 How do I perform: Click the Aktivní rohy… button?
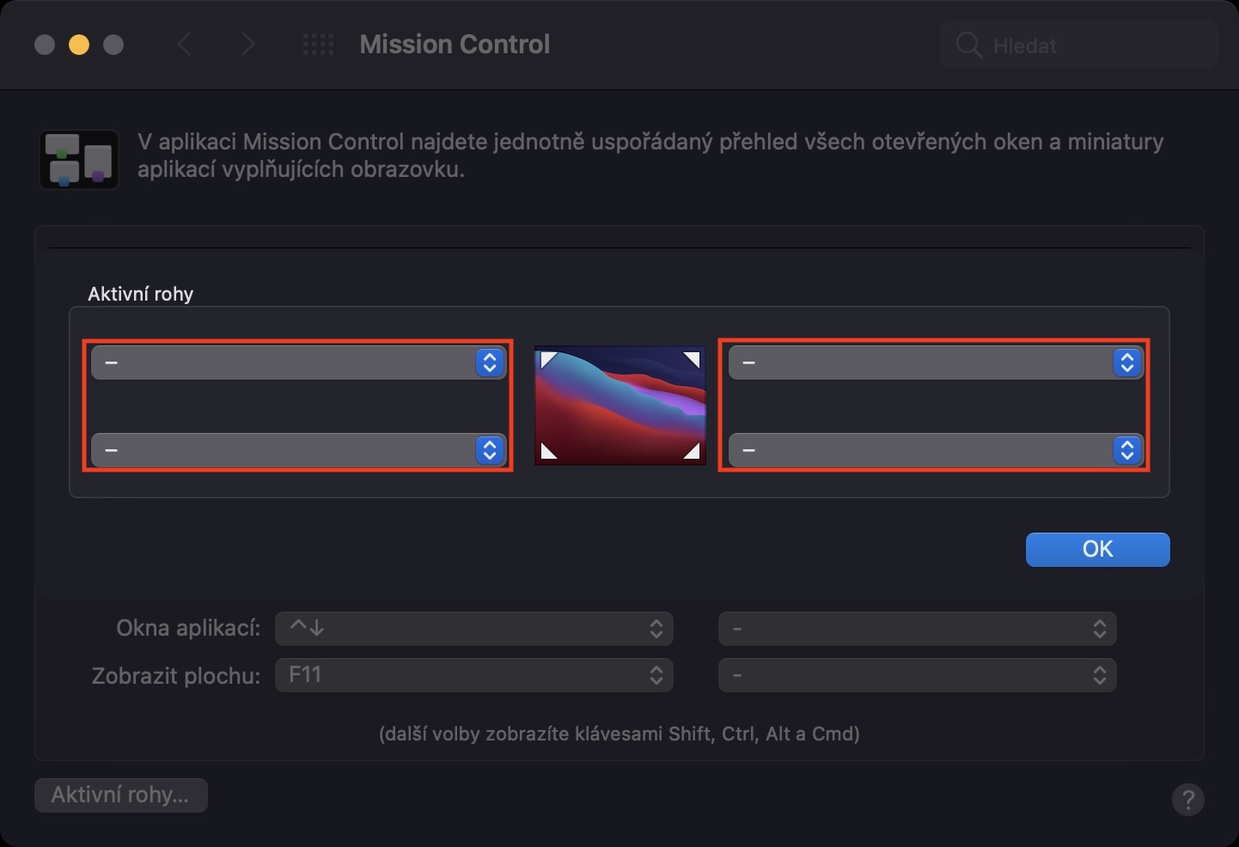(120, 795)
